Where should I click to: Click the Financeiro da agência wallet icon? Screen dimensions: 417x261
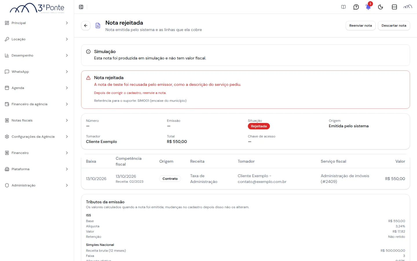(7, 104)
